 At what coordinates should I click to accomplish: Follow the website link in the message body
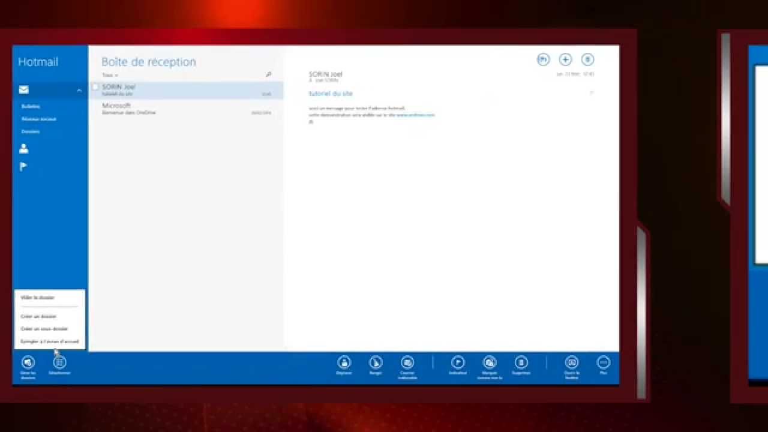415,115
